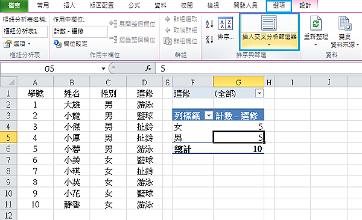Click the fx insert function icon
This screenshot has width=362, height=220.
pyautogui.click(x=148, y=69)
